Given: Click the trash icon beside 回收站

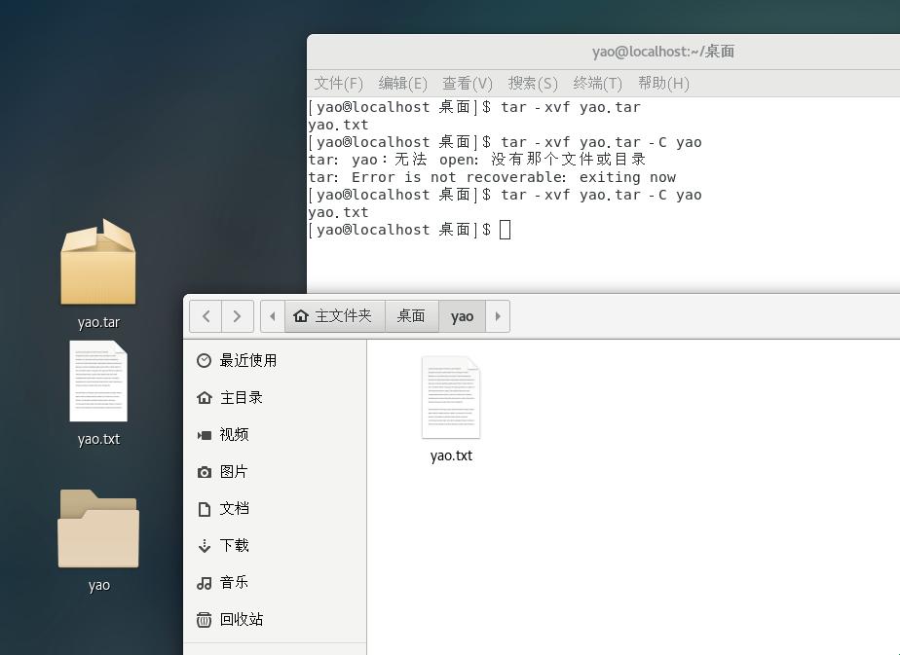Looking at the screenshot, I should coord(204,620).
